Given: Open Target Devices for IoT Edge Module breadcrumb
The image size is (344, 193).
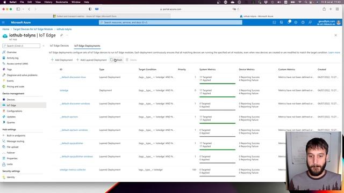Looking at the screenshot, I should point(33,29).
